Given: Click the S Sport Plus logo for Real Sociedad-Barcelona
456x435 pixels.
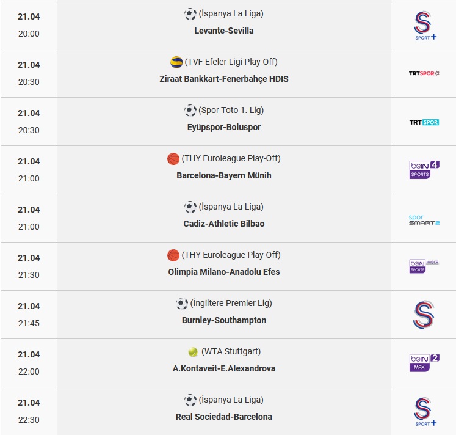Looking at the screenshot, I should tap(424, 411).
